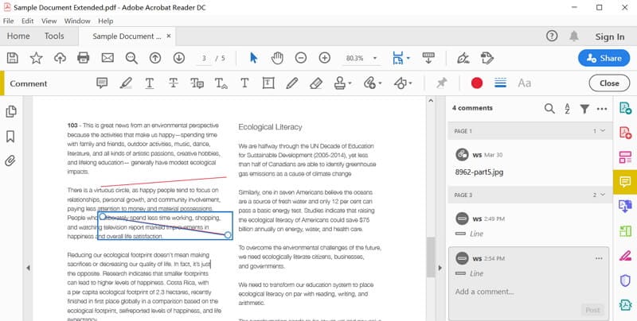Select the 8962-part5.jpg attachment comment
637x321 pixels.
[x=530, y=163]
